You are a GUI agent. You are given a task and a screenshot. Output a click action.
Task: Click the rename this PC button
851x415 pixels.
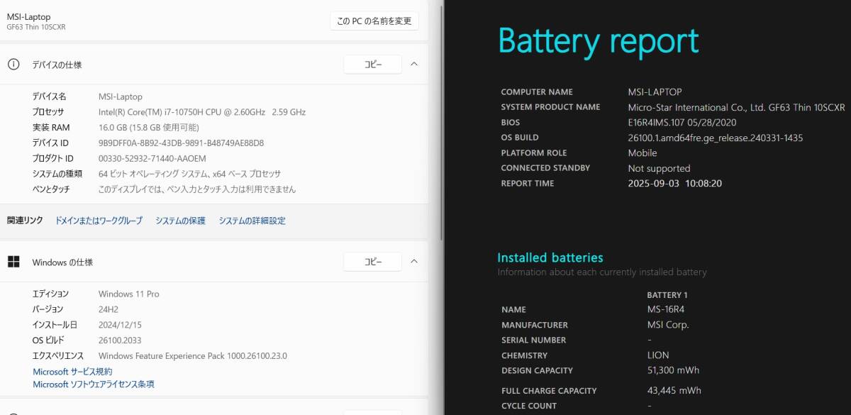(374, 21)
